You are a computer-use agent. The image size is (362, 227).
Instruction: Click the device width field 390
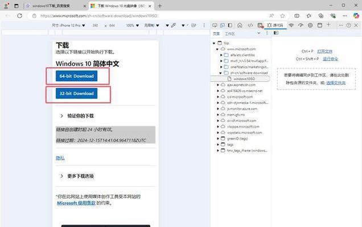coord(95,26)
